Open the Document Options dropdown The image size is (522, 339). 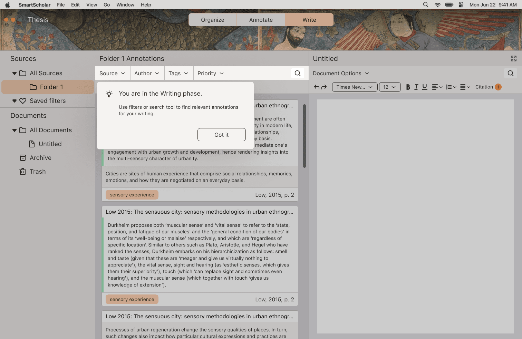[x=341, y=73]
